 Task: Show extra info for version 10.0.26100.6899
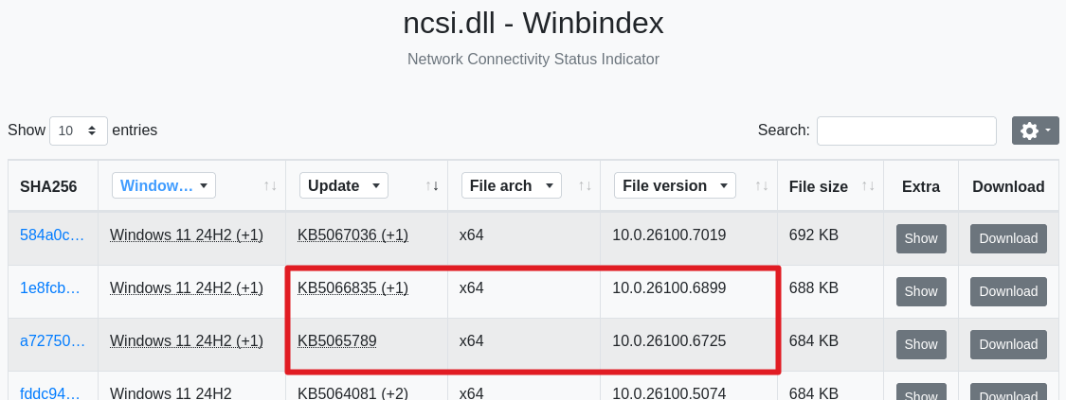point(920,291)
